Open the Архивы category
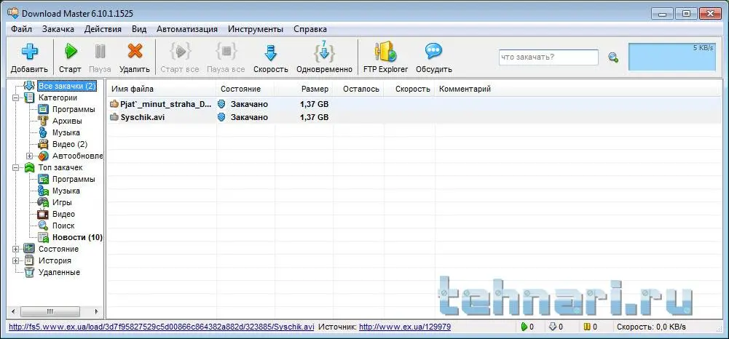The image size is (729, 339). (67, 121)
